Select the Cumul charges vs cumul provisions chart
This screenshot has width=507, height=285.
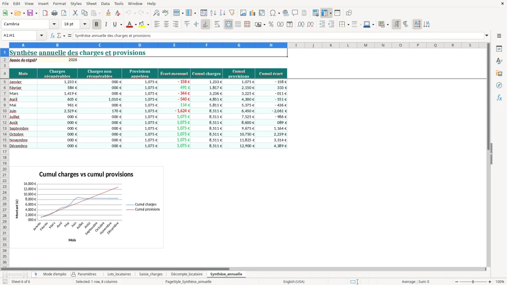point(86,207)
